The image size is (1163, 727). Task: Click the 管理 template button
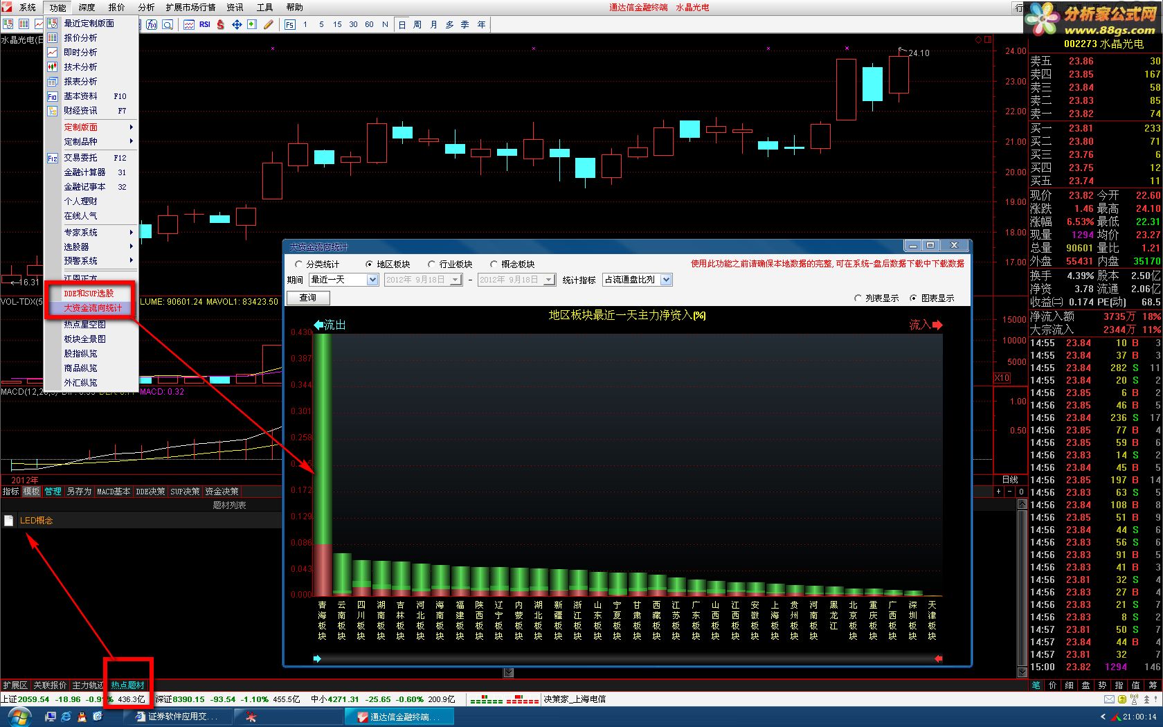(53, 491)
